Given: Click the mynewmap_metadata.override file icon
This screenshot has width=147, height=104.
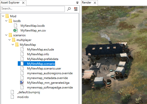Looking at the screenshot, I should point(22,78).
